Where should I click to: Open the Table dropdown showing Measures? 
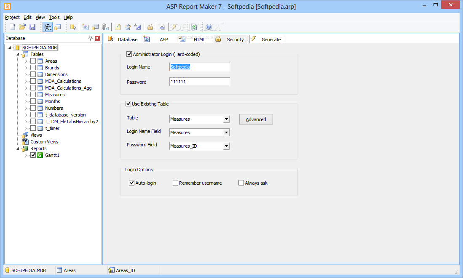tap(226, 119)
